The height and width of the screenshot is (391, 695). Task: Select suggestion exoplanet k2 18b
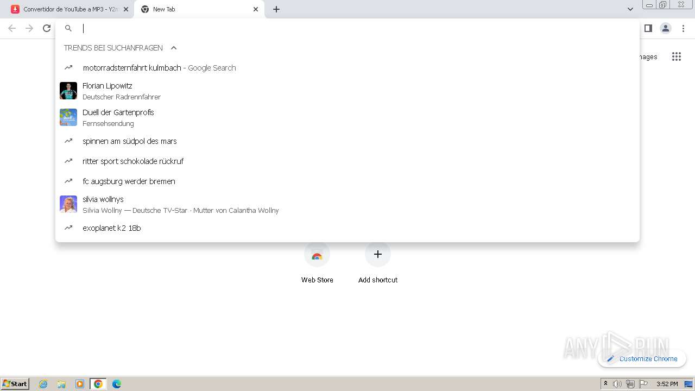click(347, 228)
